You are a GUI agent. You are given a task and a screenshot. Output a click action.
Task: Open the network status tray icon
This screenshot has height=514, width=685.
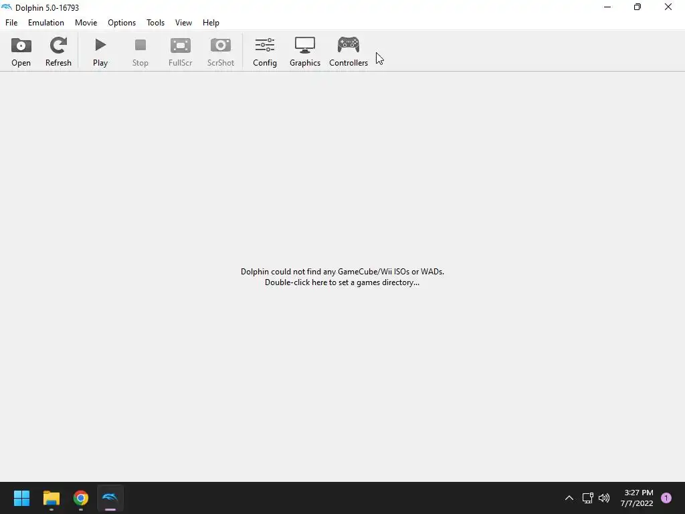click(587, 498)
